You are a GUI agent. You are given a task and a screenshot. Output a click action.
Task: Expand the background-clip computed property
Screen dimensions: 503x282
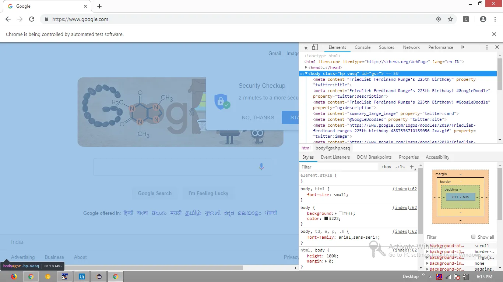click(428, 252)
